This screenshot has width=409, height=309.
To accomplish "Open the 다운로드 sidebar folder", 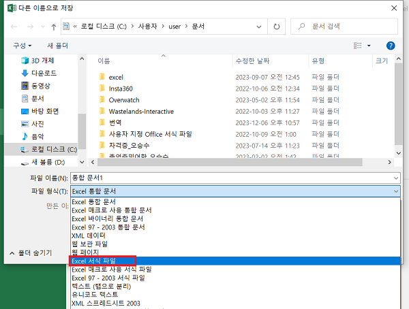I will (x=42, y=73).
